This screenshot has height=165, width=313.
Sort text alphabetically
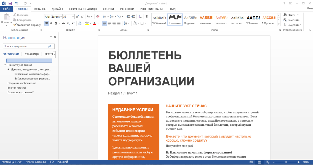(140, 17)
